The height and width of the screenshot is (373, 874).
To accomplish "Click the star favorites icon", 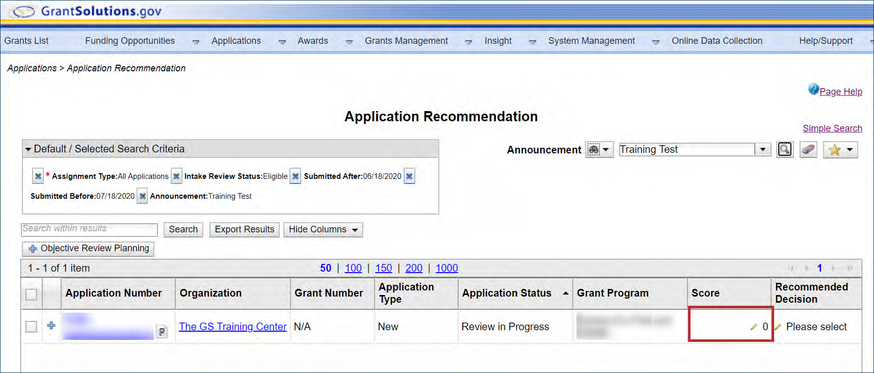I will [834, 150].
